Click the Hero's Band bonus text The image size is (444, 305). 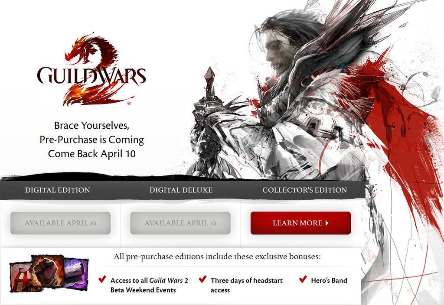(x=329, y=280)
